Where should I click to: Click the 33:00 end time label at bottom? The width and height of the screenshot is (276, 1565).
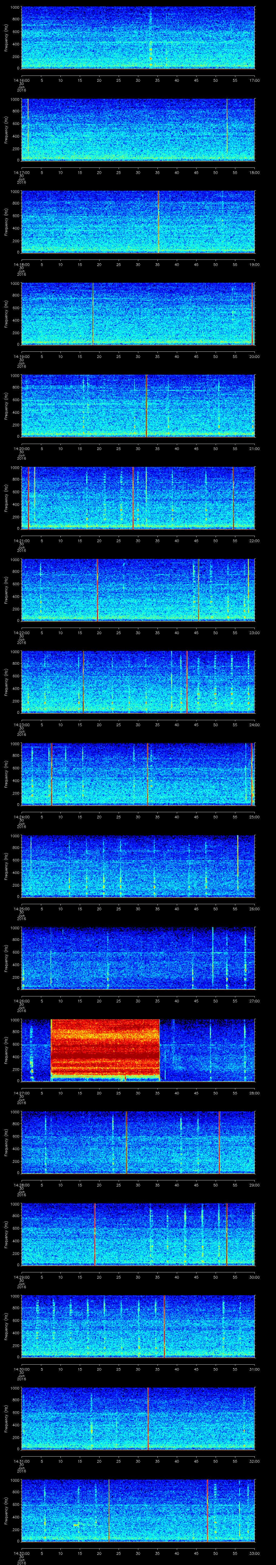tap(254, 1553)
